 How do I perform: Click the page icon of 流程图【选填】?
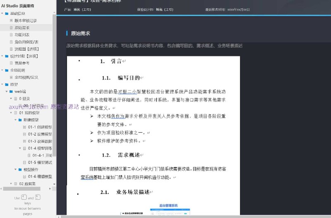11,49
